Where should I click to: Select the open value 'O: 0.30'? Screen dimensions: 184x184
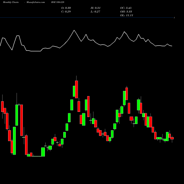coord(66,8)
